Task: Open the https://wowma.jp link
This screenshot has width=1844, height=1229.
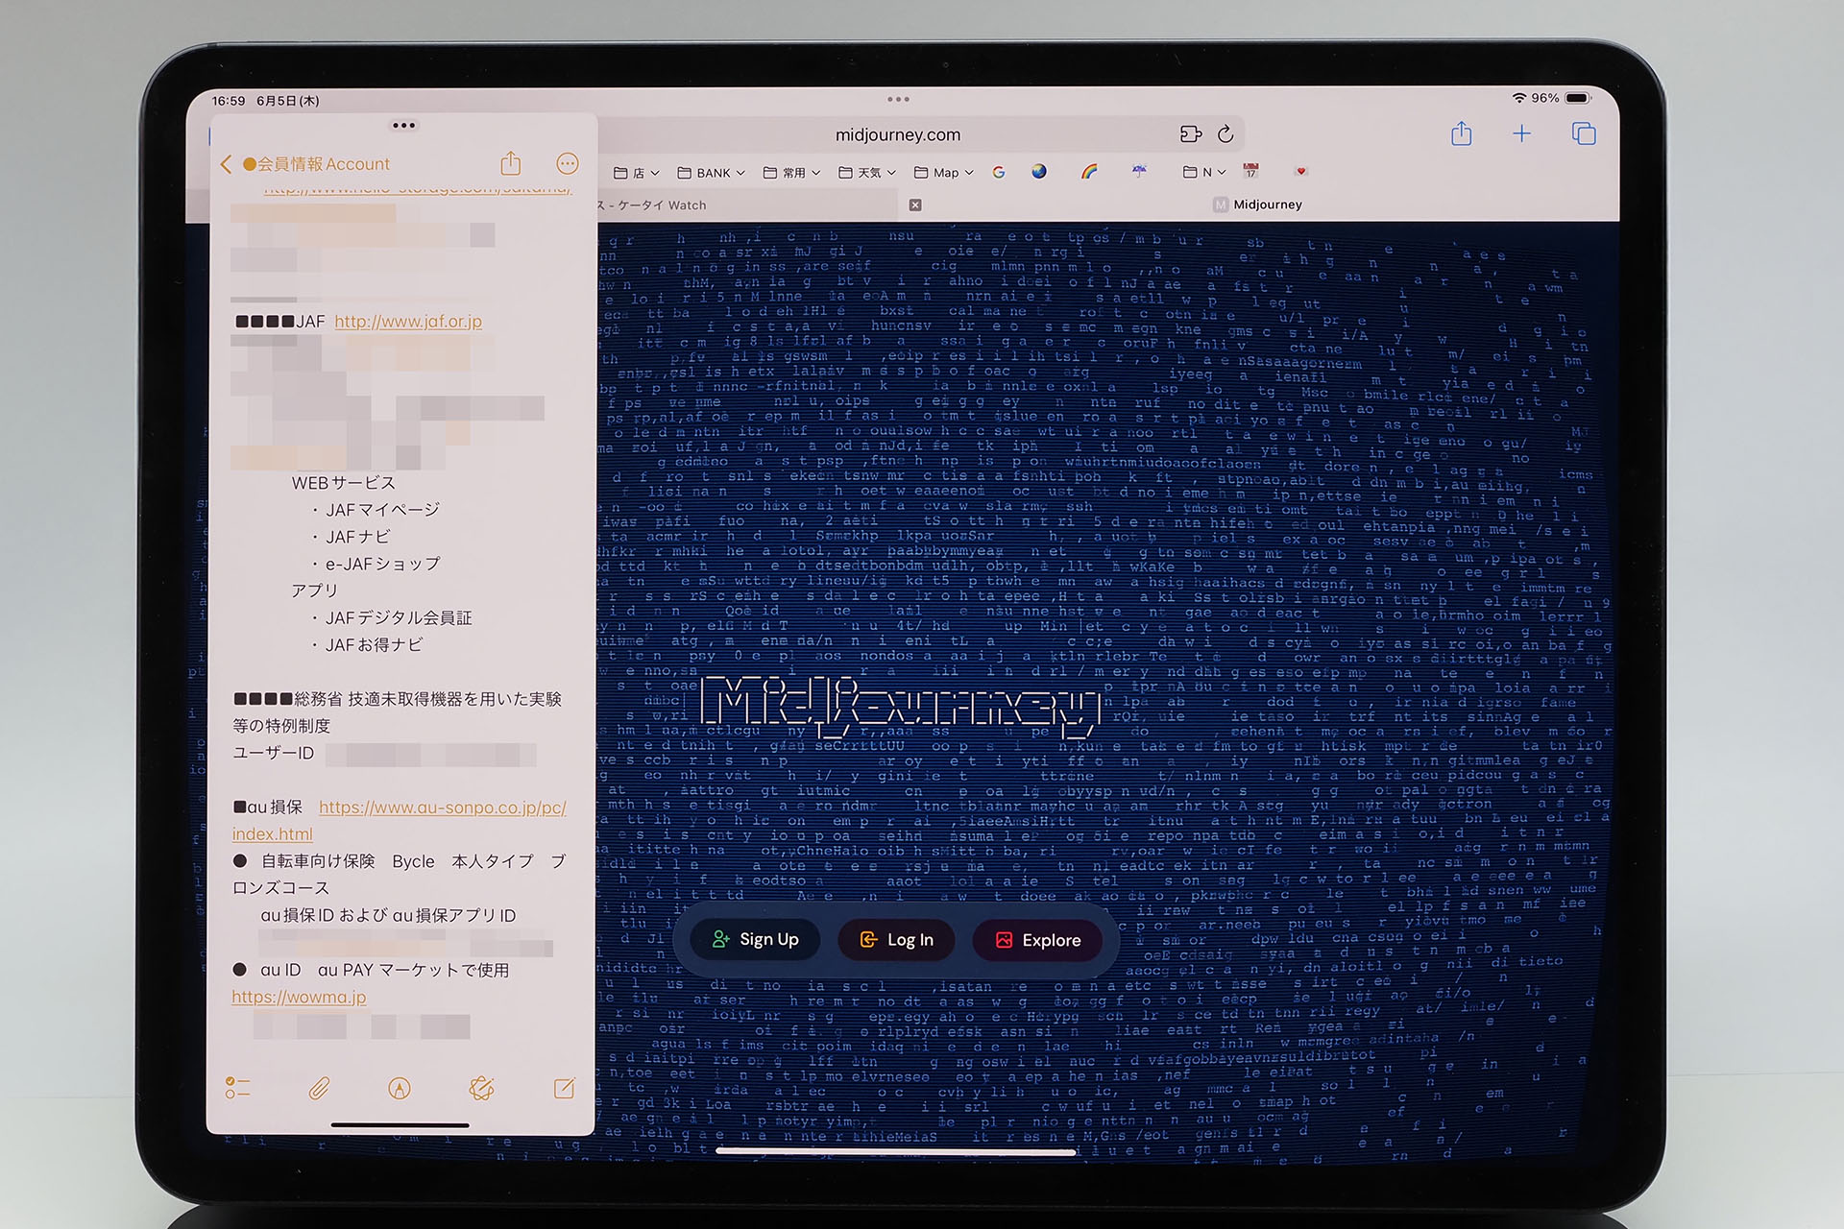Action: (x=299, y=997)
